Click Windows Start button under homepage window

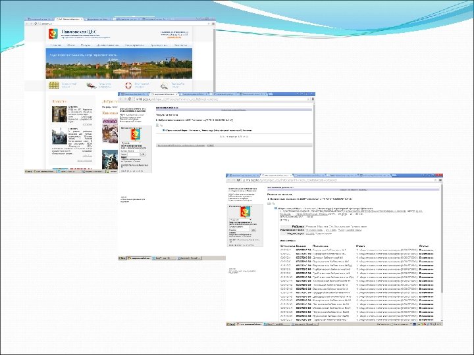tap(28, 171)
